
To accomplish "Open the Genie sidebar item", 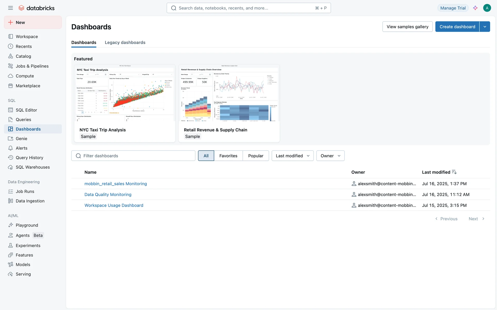I will (x=21, y=139).
